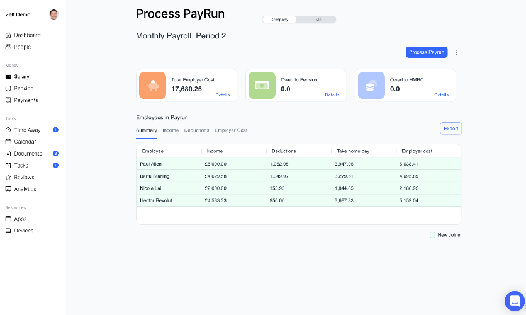Click the user avatar beside Zelt Demo
The height and width of the screenshot is (315, 526).
coord(53,14)
